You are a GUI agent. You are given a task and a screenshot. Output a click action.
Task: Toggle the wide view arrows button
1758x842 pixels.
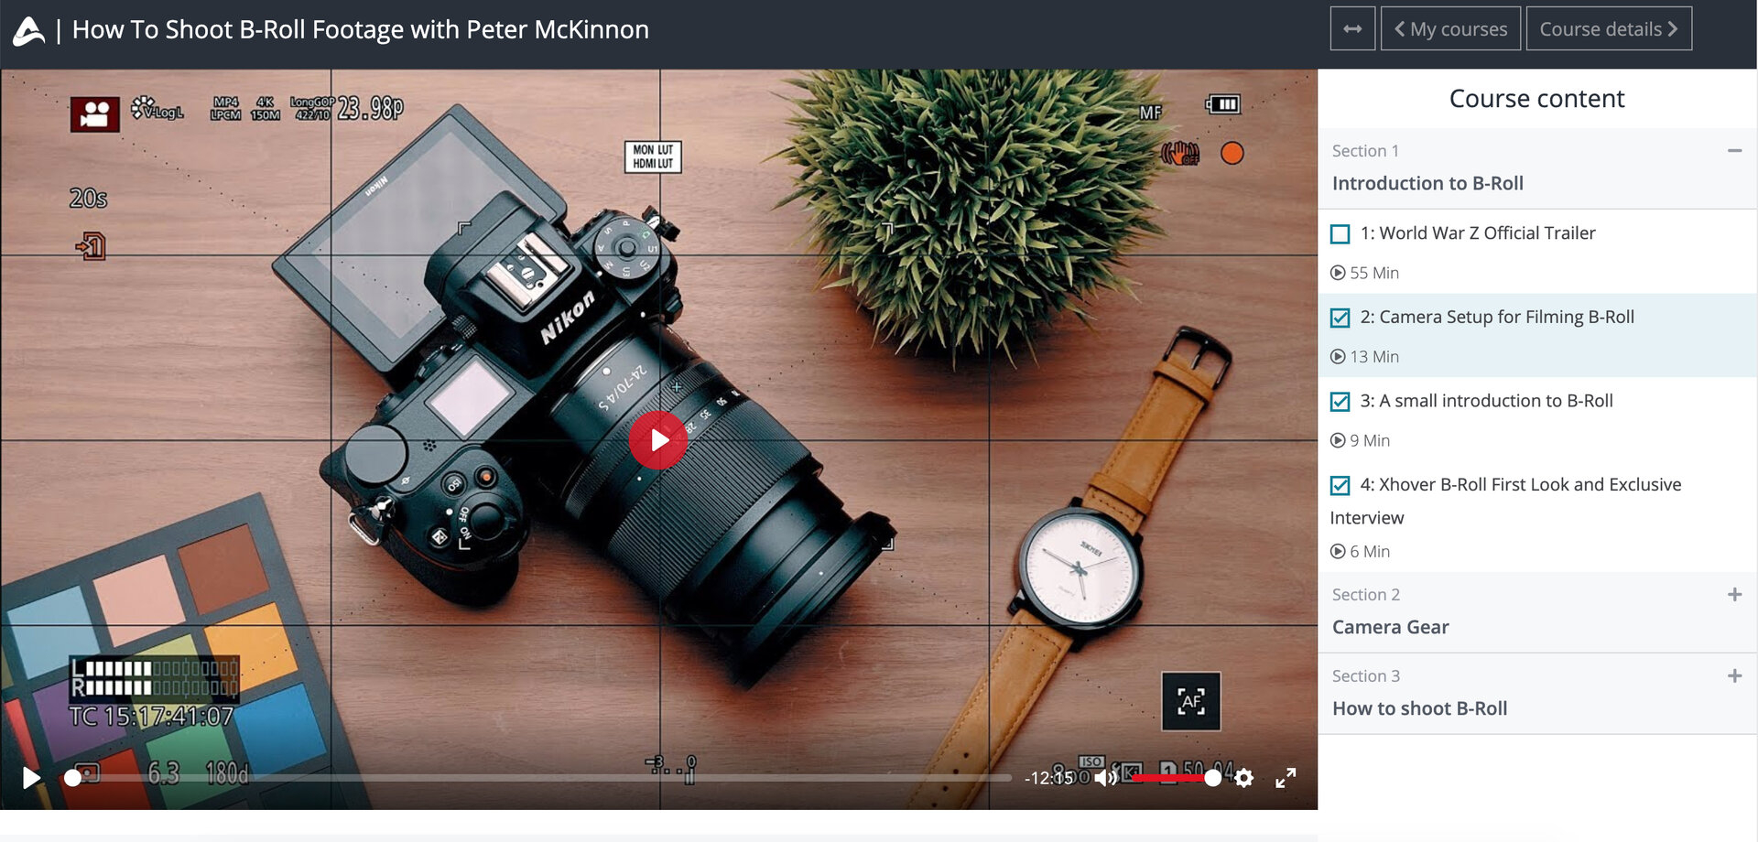click(x=1352, y=29)
